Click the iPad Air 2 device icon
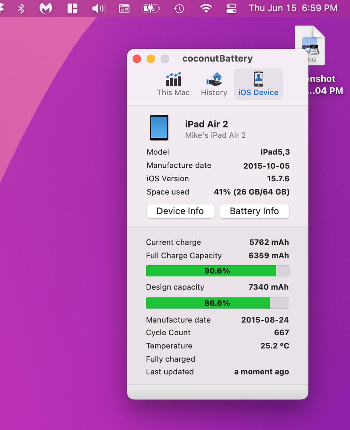The width and height of the screenshot is (350, 430). (x=159, y=127)
